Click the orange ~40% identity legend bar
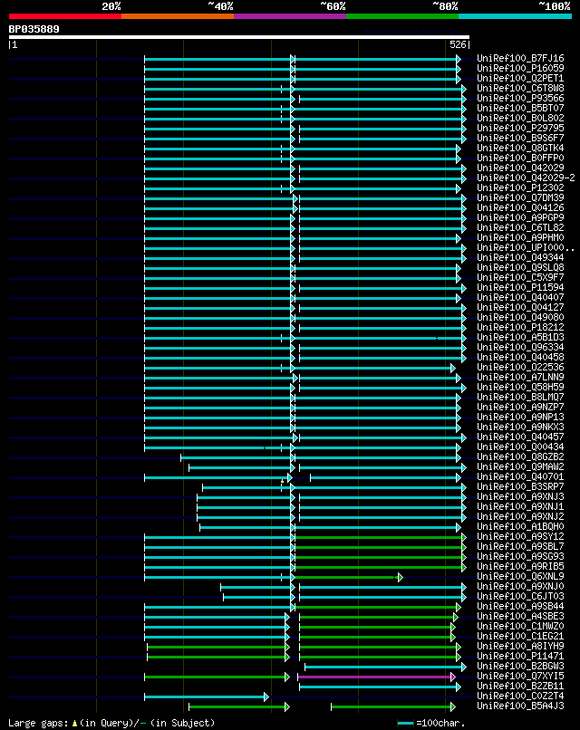 point(178,16)
